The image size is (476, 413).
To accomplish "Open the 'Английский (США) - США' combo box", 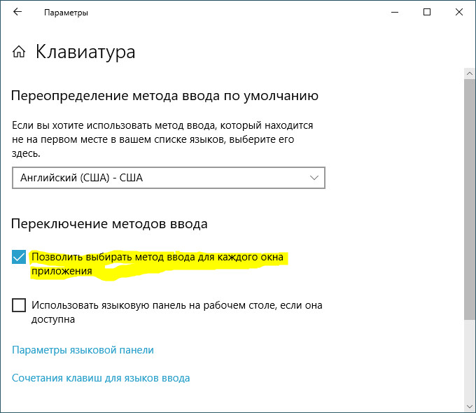I will pyautogui.click(x=168, y=178).
